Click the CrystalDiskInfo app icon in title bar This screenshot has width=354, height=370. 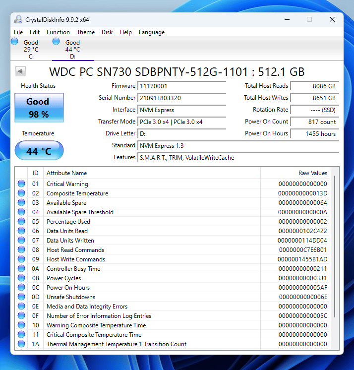click(18, 19)
